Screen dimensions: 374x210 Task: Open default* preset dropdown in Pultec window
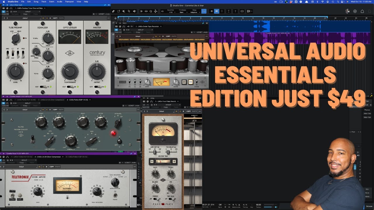coord(29,103)
